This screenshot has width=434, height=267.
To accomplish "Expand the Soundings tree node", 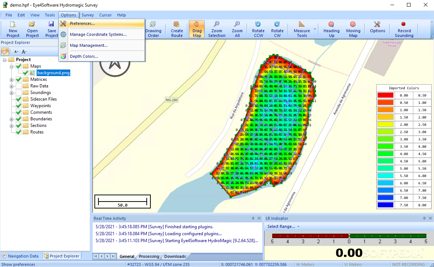I will (x=11, y=93).
